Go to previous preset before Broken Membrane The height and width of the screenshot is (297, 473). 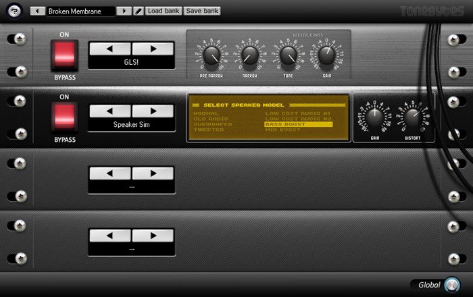click(37, 11)
